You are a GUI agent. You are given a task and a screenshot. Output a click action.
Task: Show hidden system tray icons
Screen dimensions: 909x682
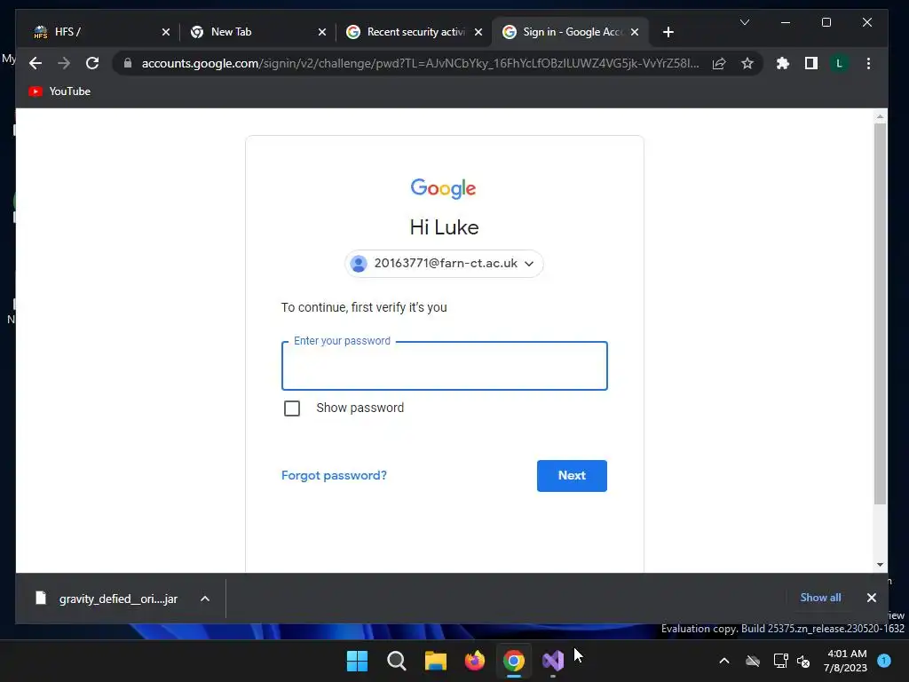pos(724,661)
